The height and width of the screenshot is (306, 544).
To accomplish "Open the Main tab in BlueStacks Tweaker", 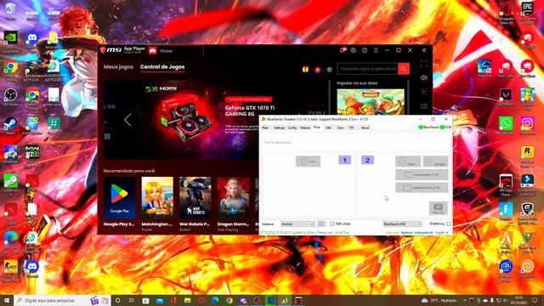I will [265, 127].
